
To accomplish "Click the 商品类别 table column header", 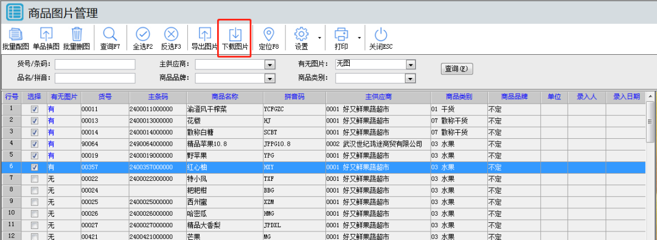I will click(x=459, y=97).
